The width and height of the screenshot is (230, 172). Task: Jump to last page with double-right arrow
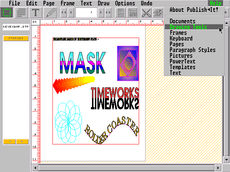pos(108,13)
